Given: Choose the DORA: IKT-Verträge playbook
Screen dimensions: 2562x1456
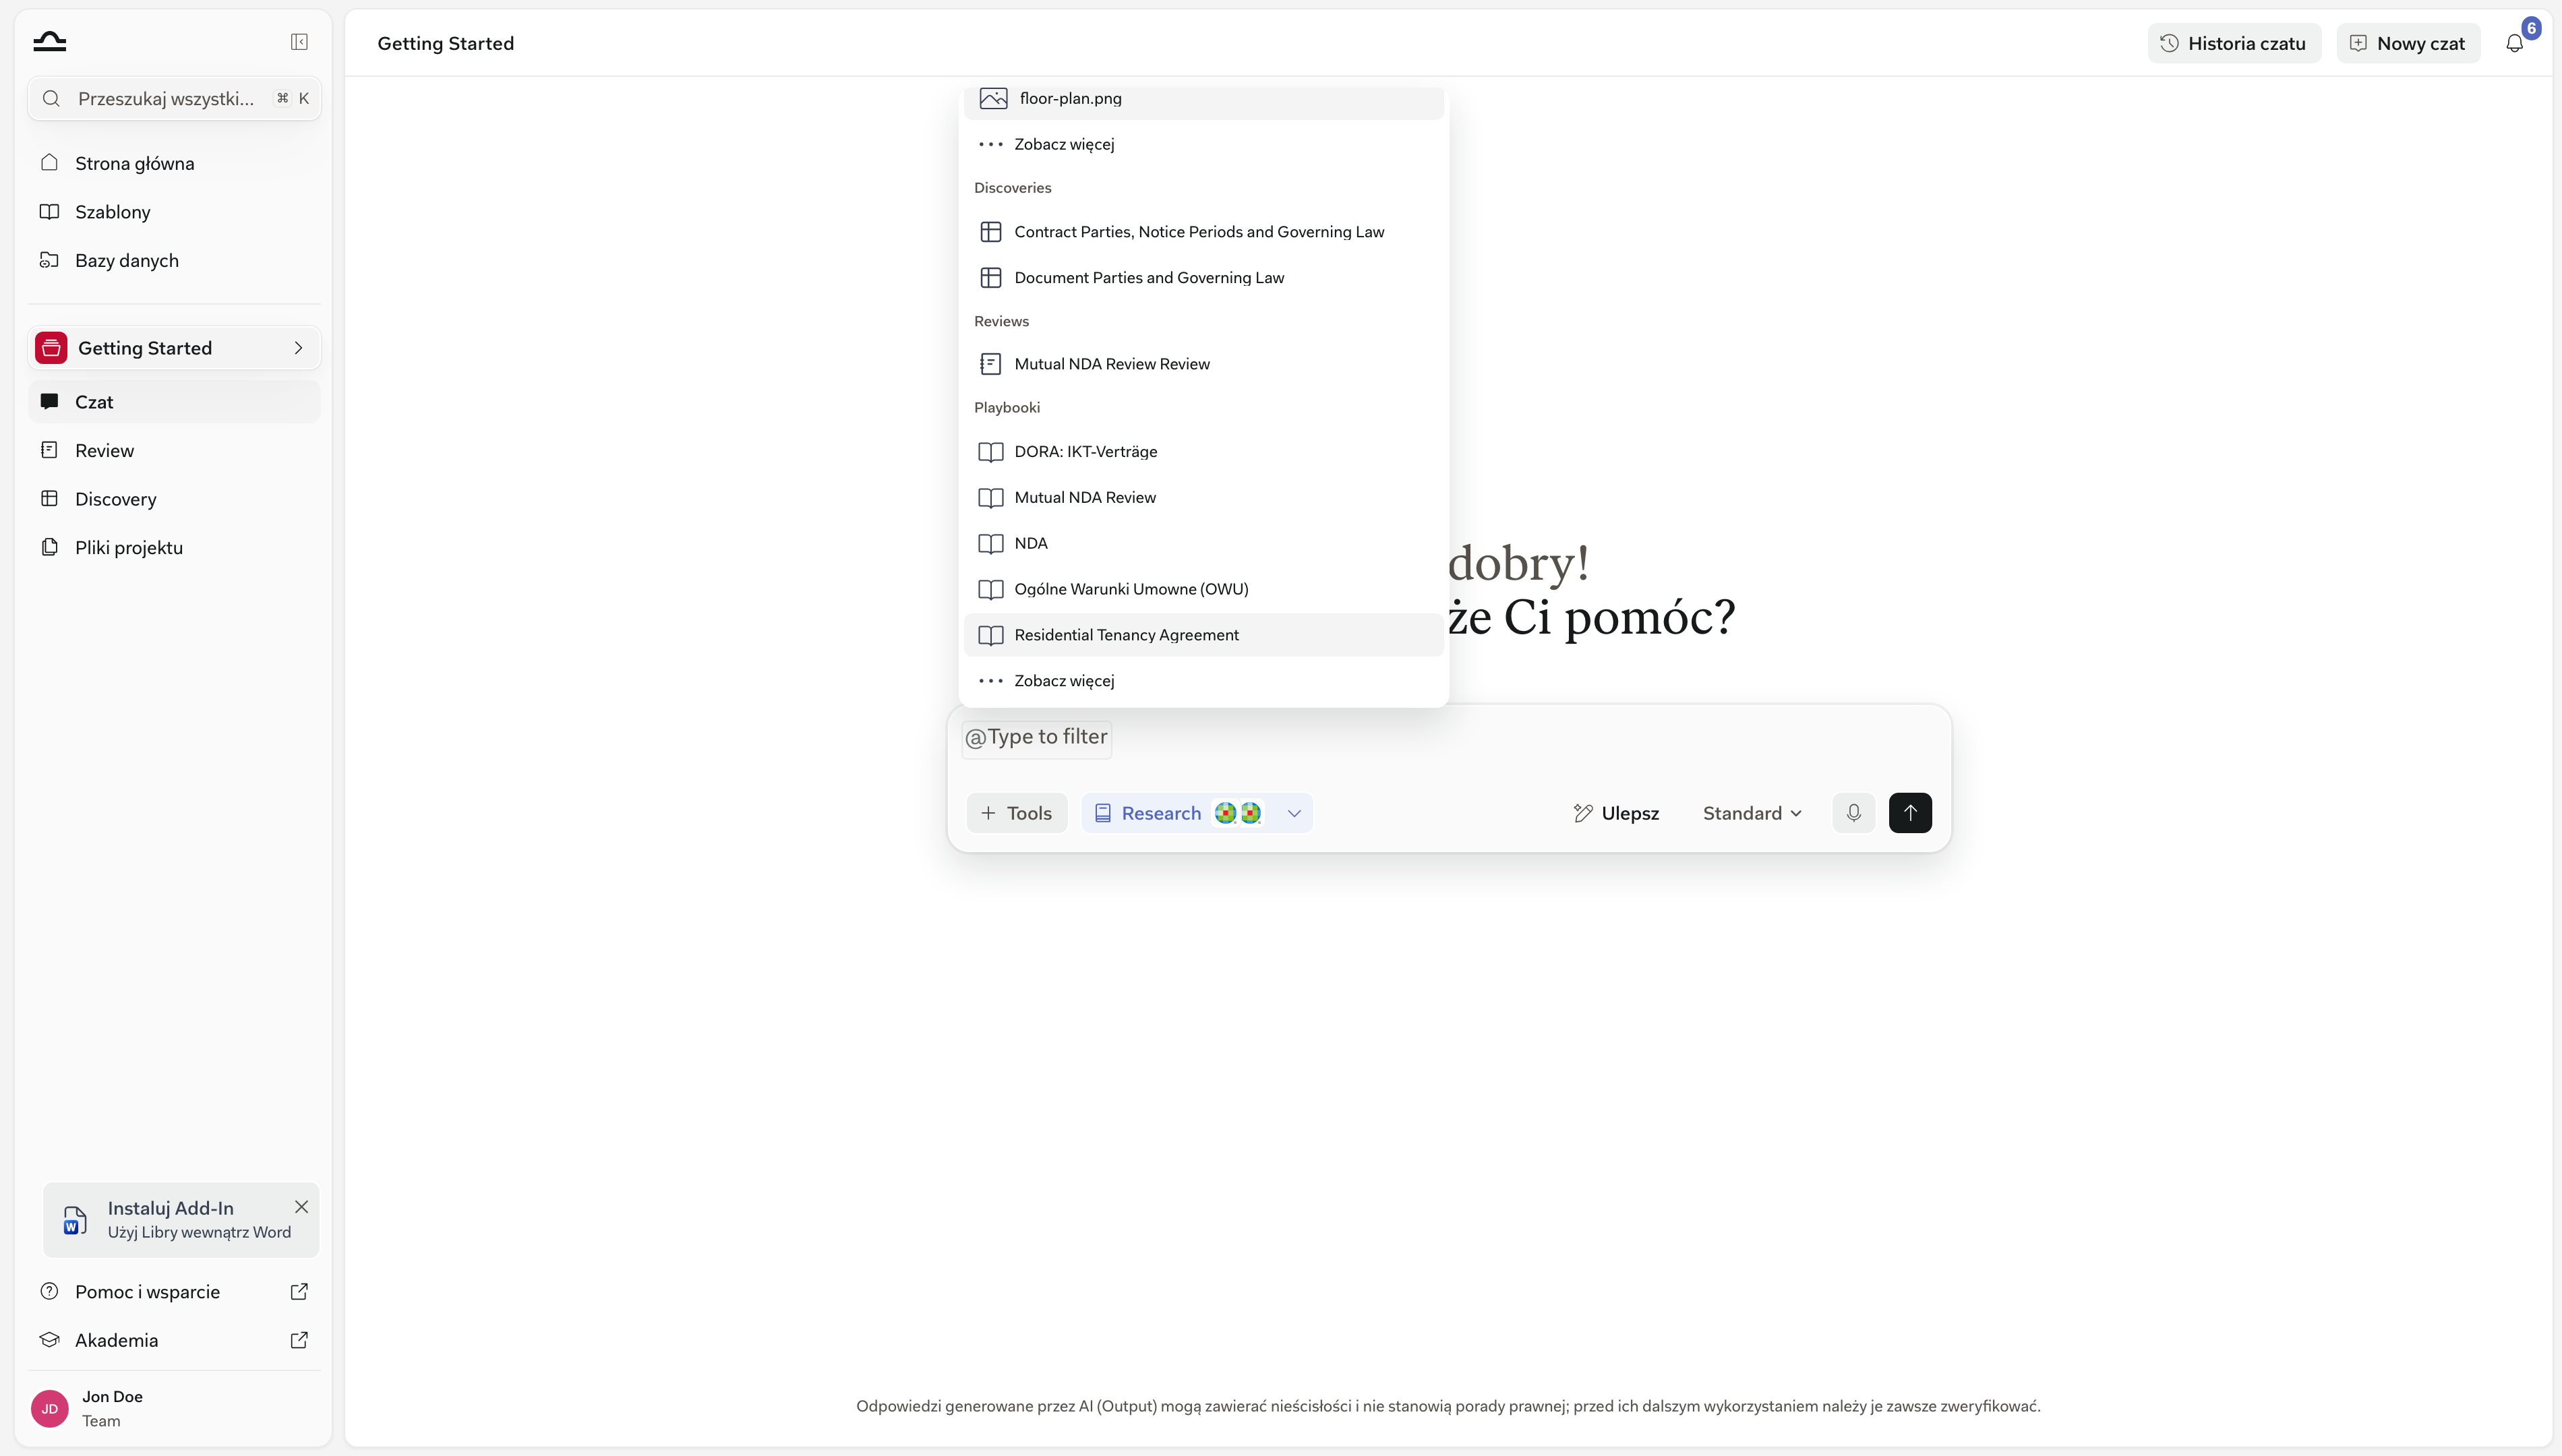Looking at the screenshot, I should pos(1203,452).
